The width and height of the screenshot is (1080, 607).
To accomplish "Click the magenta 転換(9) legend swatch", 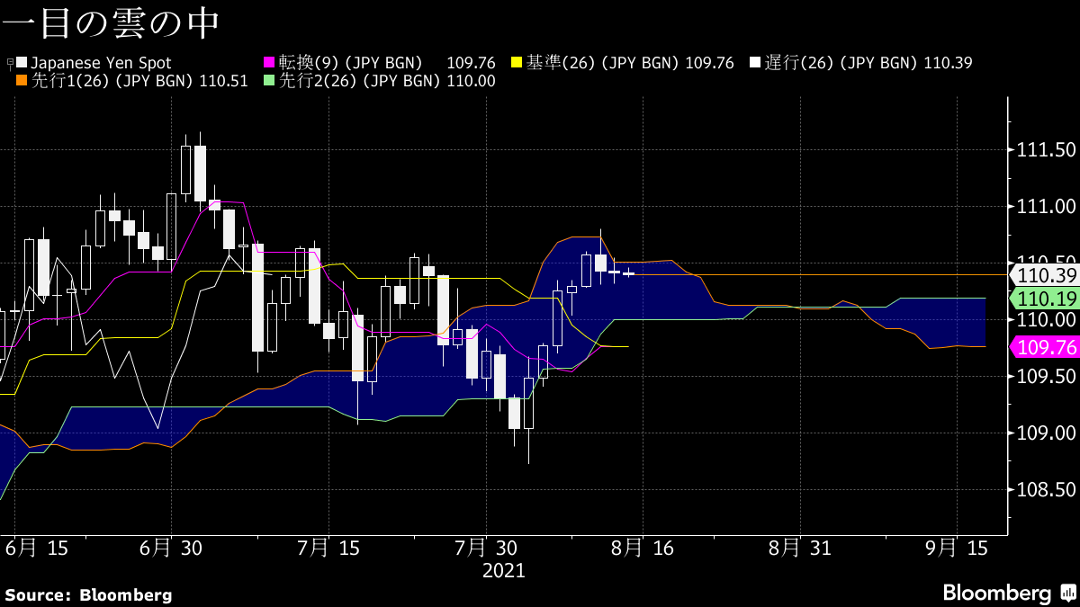I will click(x=268, y=63).
